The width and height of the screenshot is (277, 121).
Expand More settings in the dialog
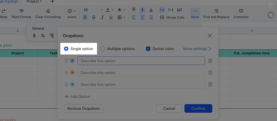[x=197, y=49]
